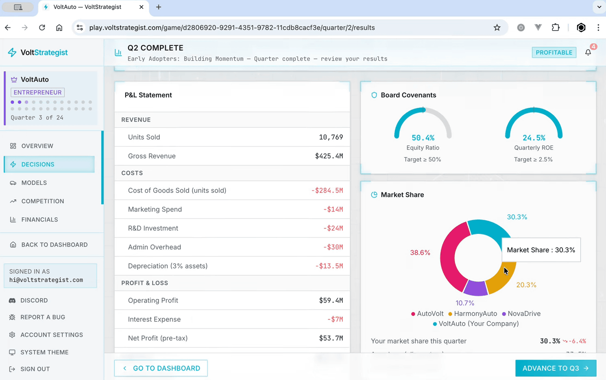Reload the page in browser

(x=42, y=28)
